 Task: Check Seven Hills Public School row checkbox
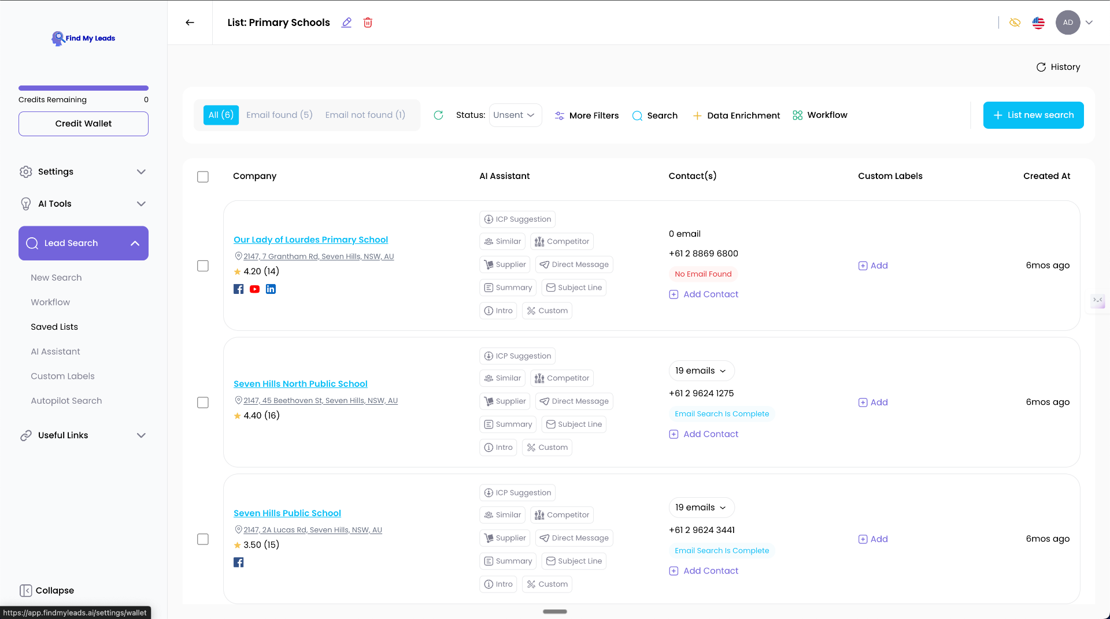point(203,539)
